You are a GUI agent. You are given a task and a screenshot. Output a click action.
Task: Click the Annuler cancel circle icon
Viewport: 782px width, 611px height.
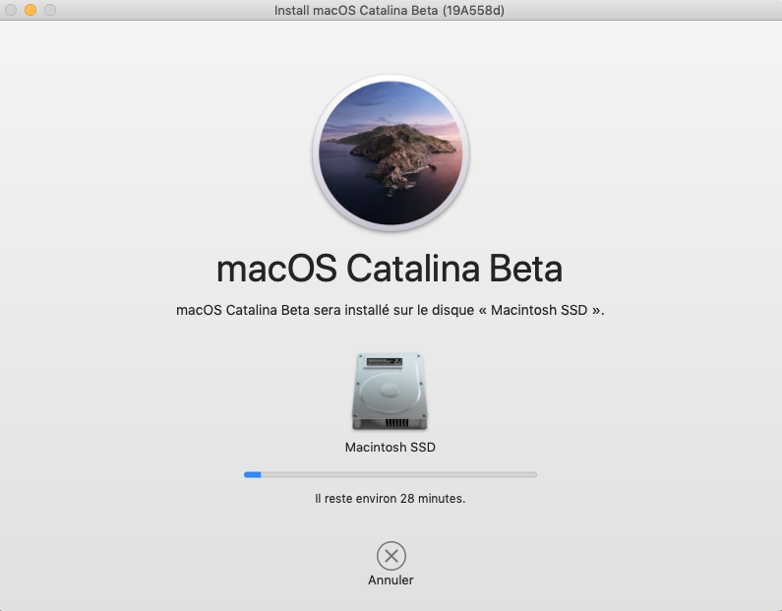(x=391, y=556)
